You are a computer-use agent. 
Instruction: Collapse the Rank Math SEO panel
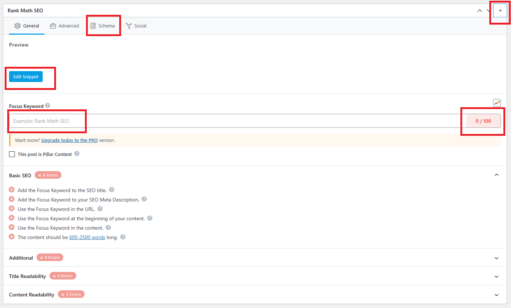pos(500,10)
